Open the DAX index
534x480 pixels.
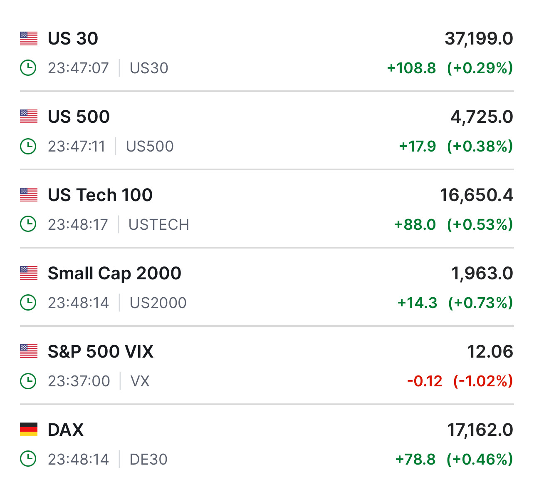click(66, 430)
